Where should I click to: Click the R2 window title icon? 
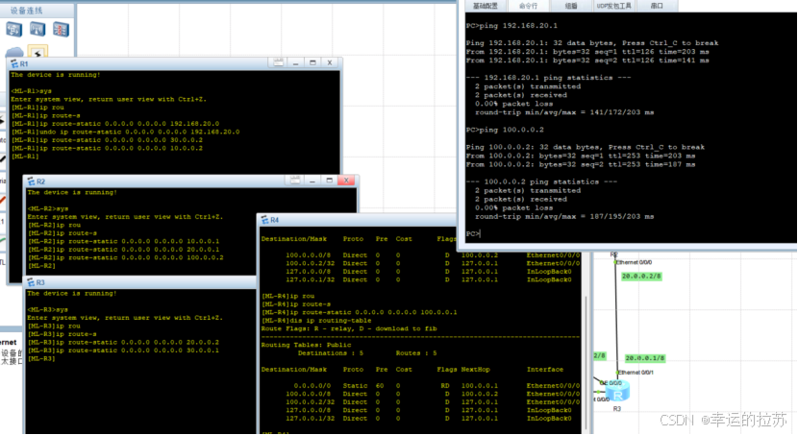31,181
